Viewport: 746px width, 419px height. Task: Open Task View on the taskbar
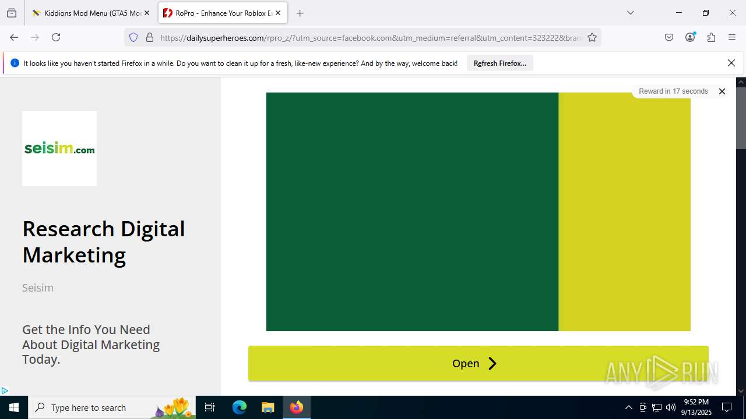pos(210,407)
